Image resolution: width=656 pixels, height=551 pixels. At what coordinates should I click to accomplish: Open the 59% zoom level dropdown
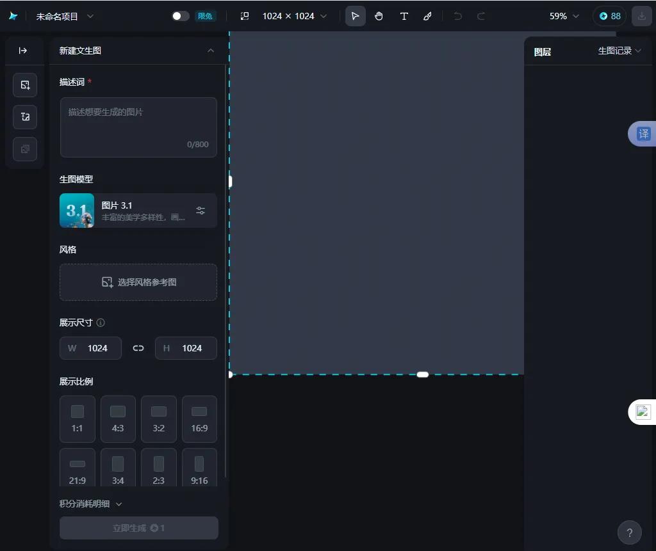tap(564, 16)
